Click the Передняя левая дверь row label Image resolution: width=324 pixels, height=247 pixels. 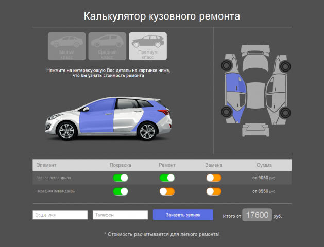click(56, 191)
